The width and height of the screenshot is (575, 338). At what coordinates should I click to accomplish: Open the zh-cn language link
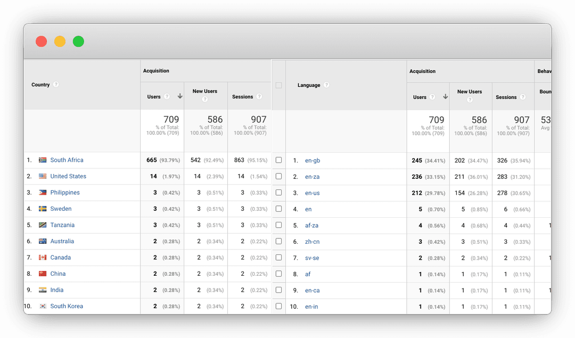[312, 242]
